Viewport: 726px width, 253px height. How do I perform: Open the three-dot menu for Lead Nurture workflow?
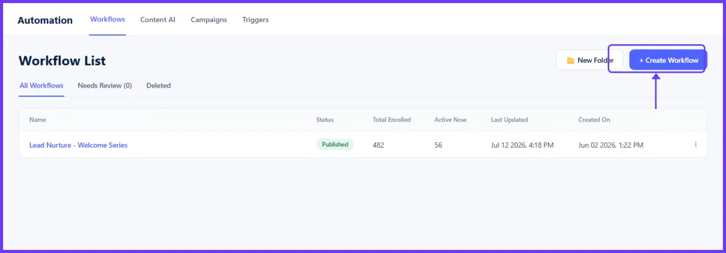tap(695, 145)
